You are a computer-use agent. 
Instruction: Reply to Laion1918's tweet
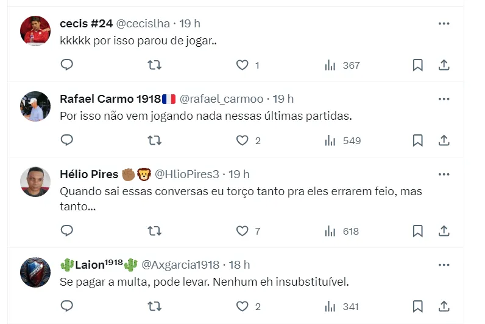(67, 306)
